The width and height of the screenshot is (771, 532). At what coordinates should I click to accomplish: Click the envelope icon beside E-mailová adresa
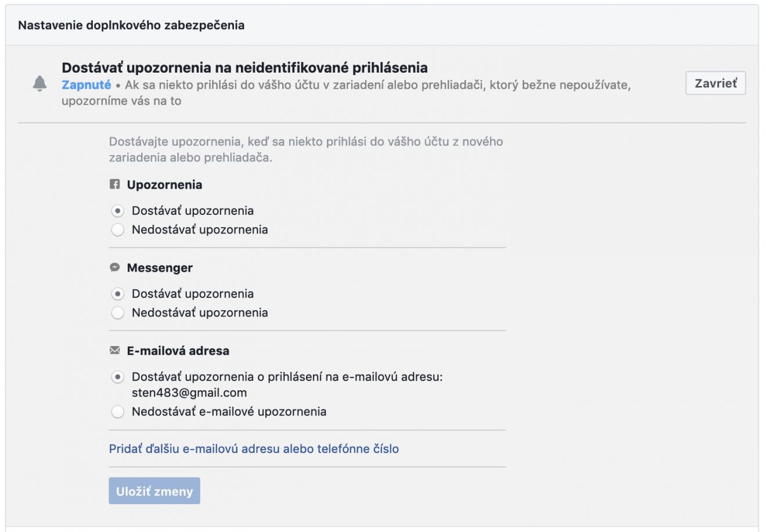click(x=115, y=351)
